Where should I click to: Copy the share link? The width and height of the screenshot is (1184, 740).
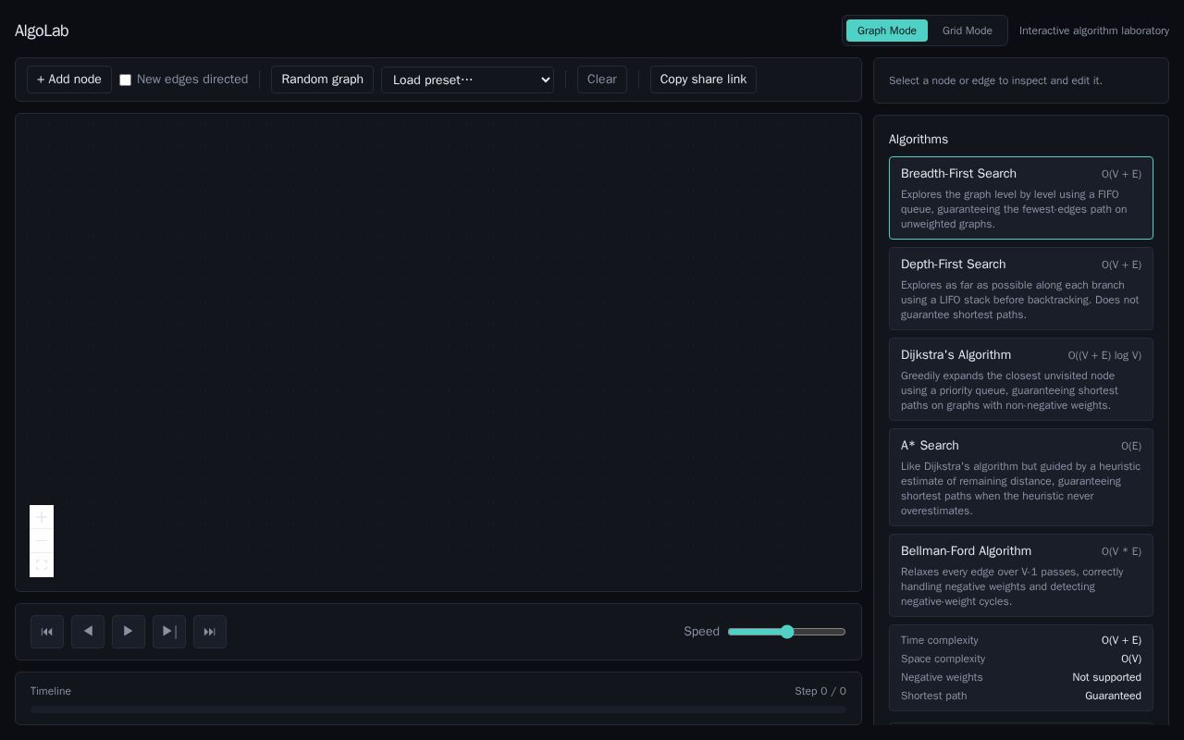click(703, 80)
